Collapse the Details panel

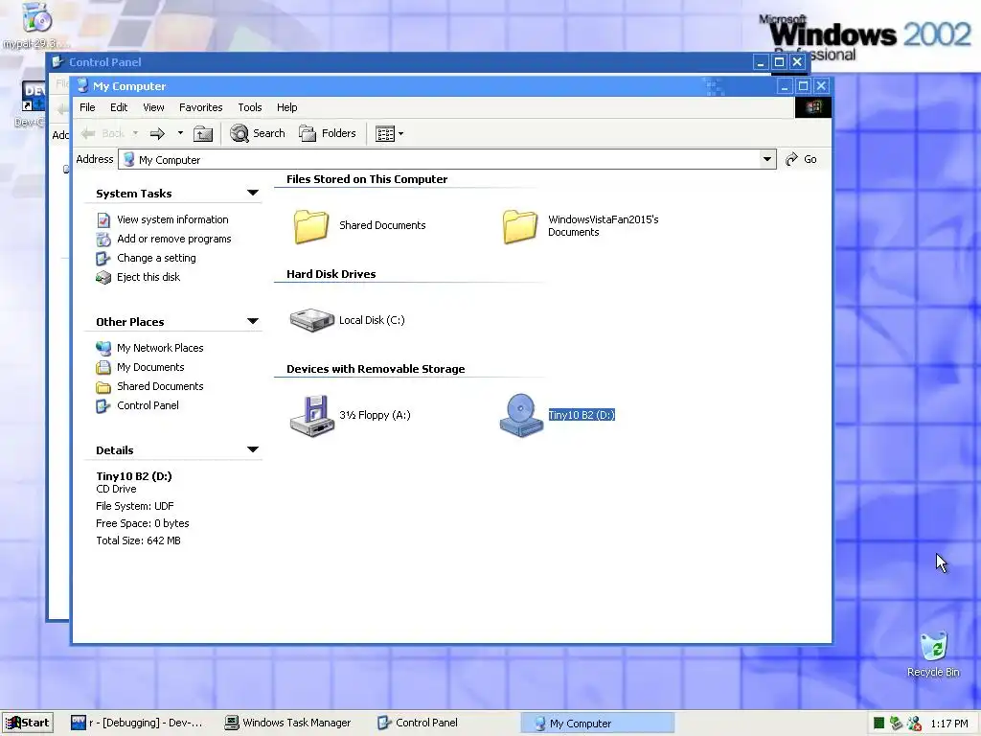pyautogui.click(x=253, y=449)
